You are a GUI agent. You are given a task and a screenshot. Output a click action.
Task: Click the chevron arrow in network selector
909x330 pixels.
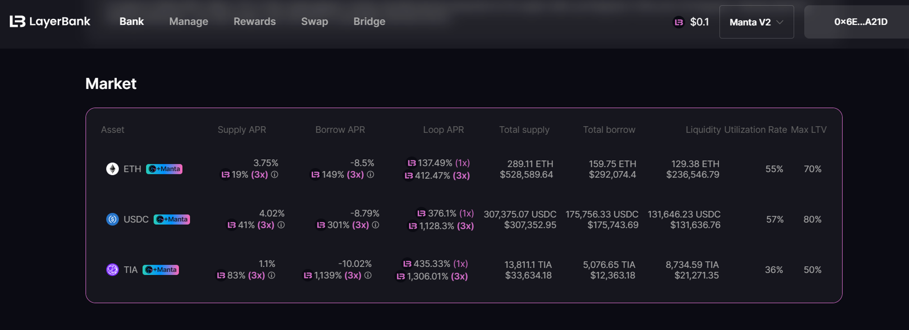coord(780,22)
